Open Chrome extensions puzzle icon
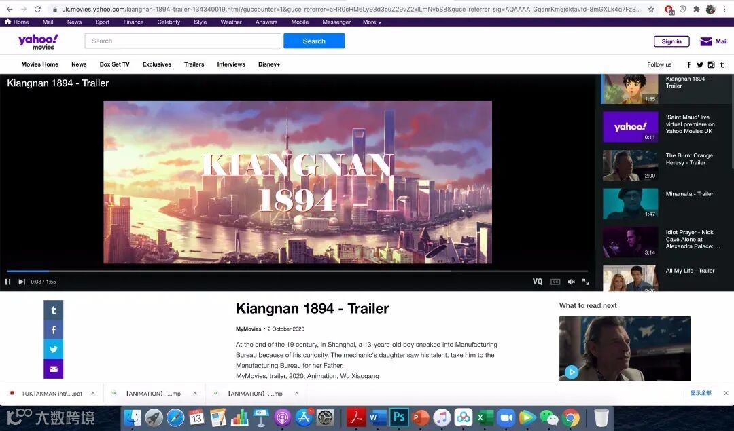This screenshot has width=734, height=431. [697, 9]
